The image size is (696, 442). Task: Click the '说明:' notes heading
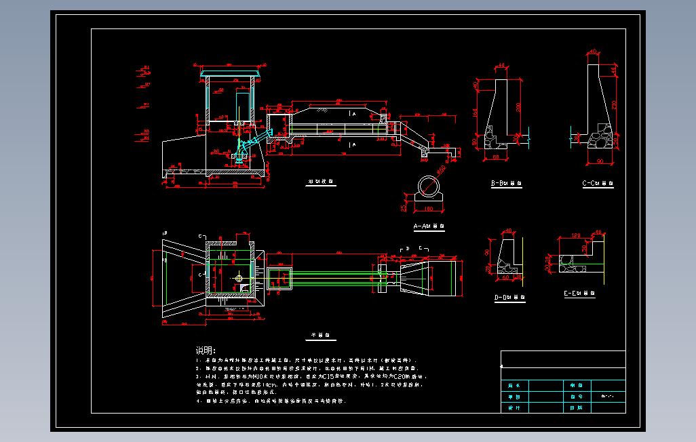(x=206, y=350)
